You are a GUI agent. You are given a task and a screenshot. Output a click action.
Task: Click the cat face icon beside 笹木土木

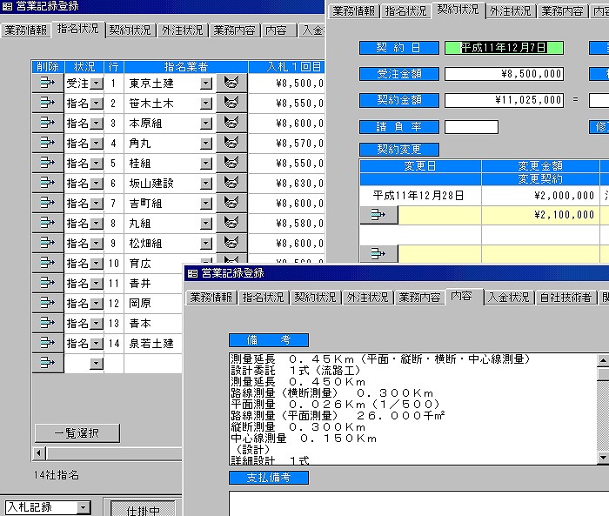(x=231, y=104)
